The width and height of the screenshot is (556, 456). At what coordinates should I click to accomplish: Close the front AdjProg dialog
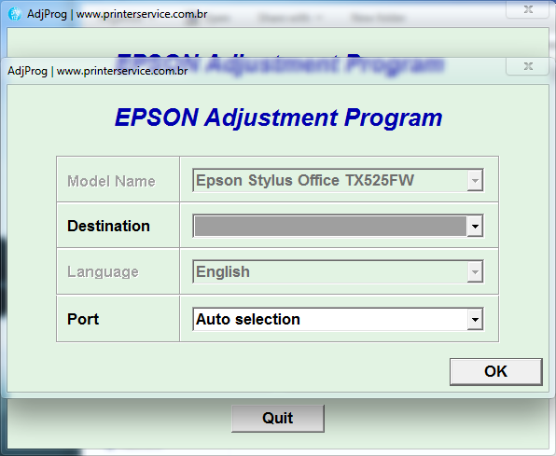(x=528, y=66)
